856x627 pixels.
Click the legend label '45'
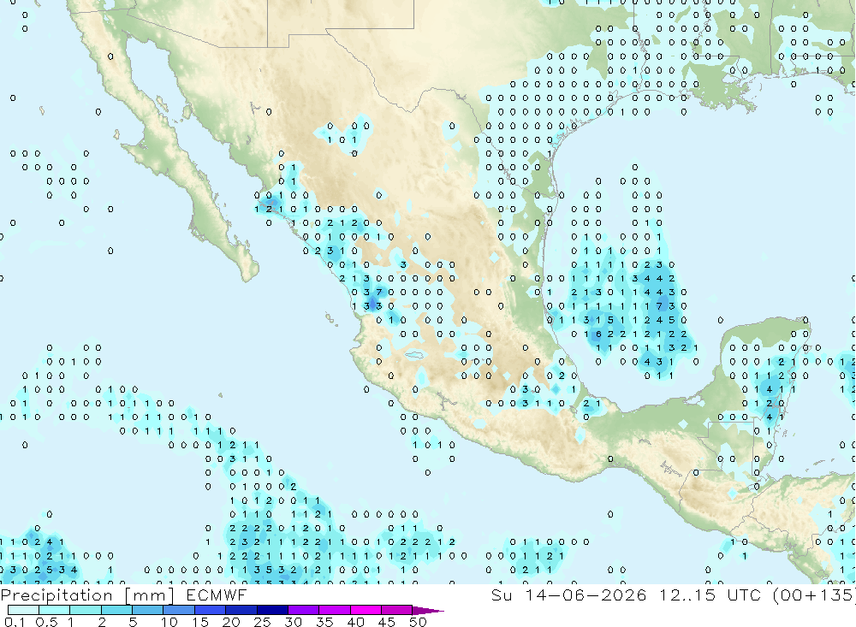pos(387,622)
